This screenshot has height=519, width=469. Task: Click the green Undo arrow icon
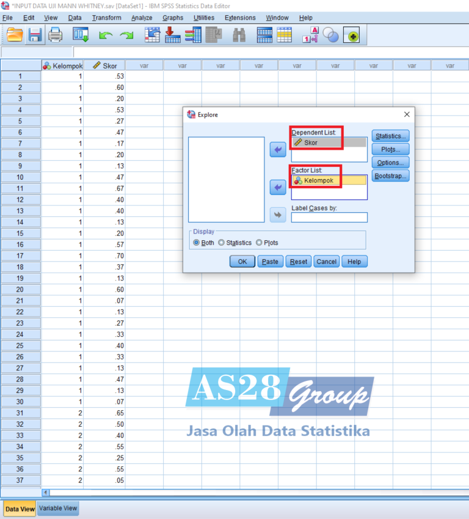(106, 36)
